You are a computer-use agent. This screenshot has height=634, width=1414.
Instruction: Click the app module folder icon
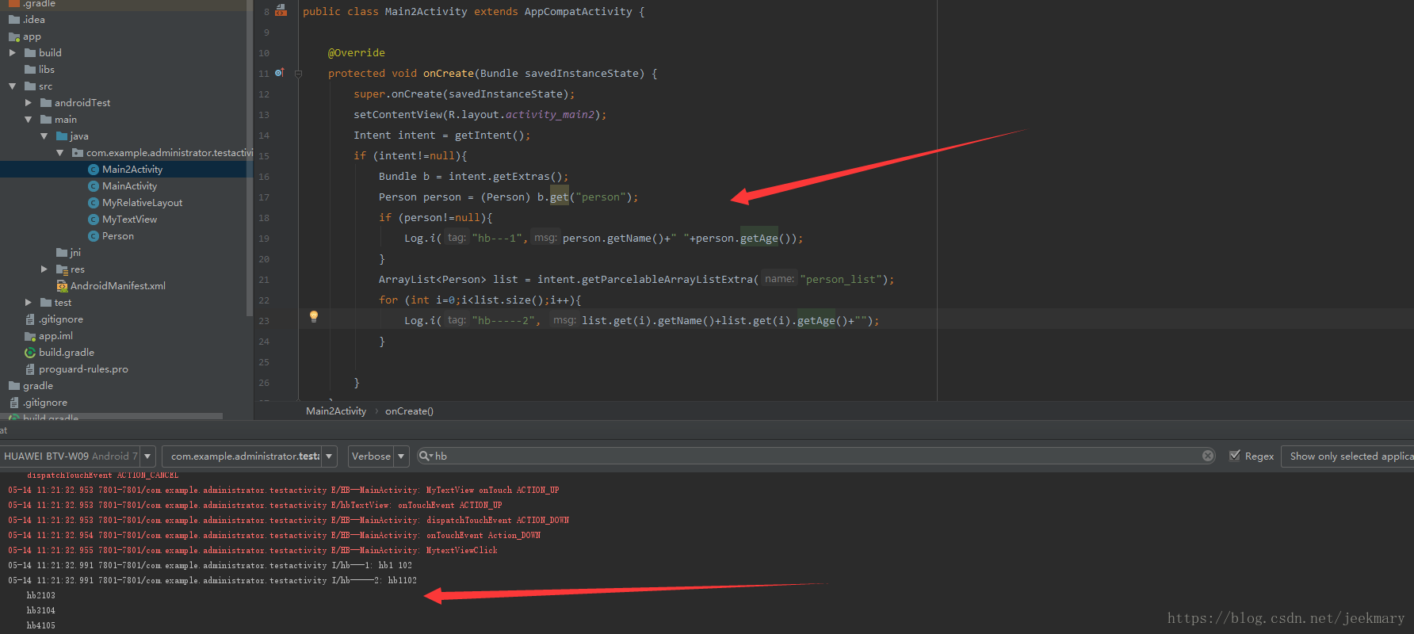tap(14, 36)
